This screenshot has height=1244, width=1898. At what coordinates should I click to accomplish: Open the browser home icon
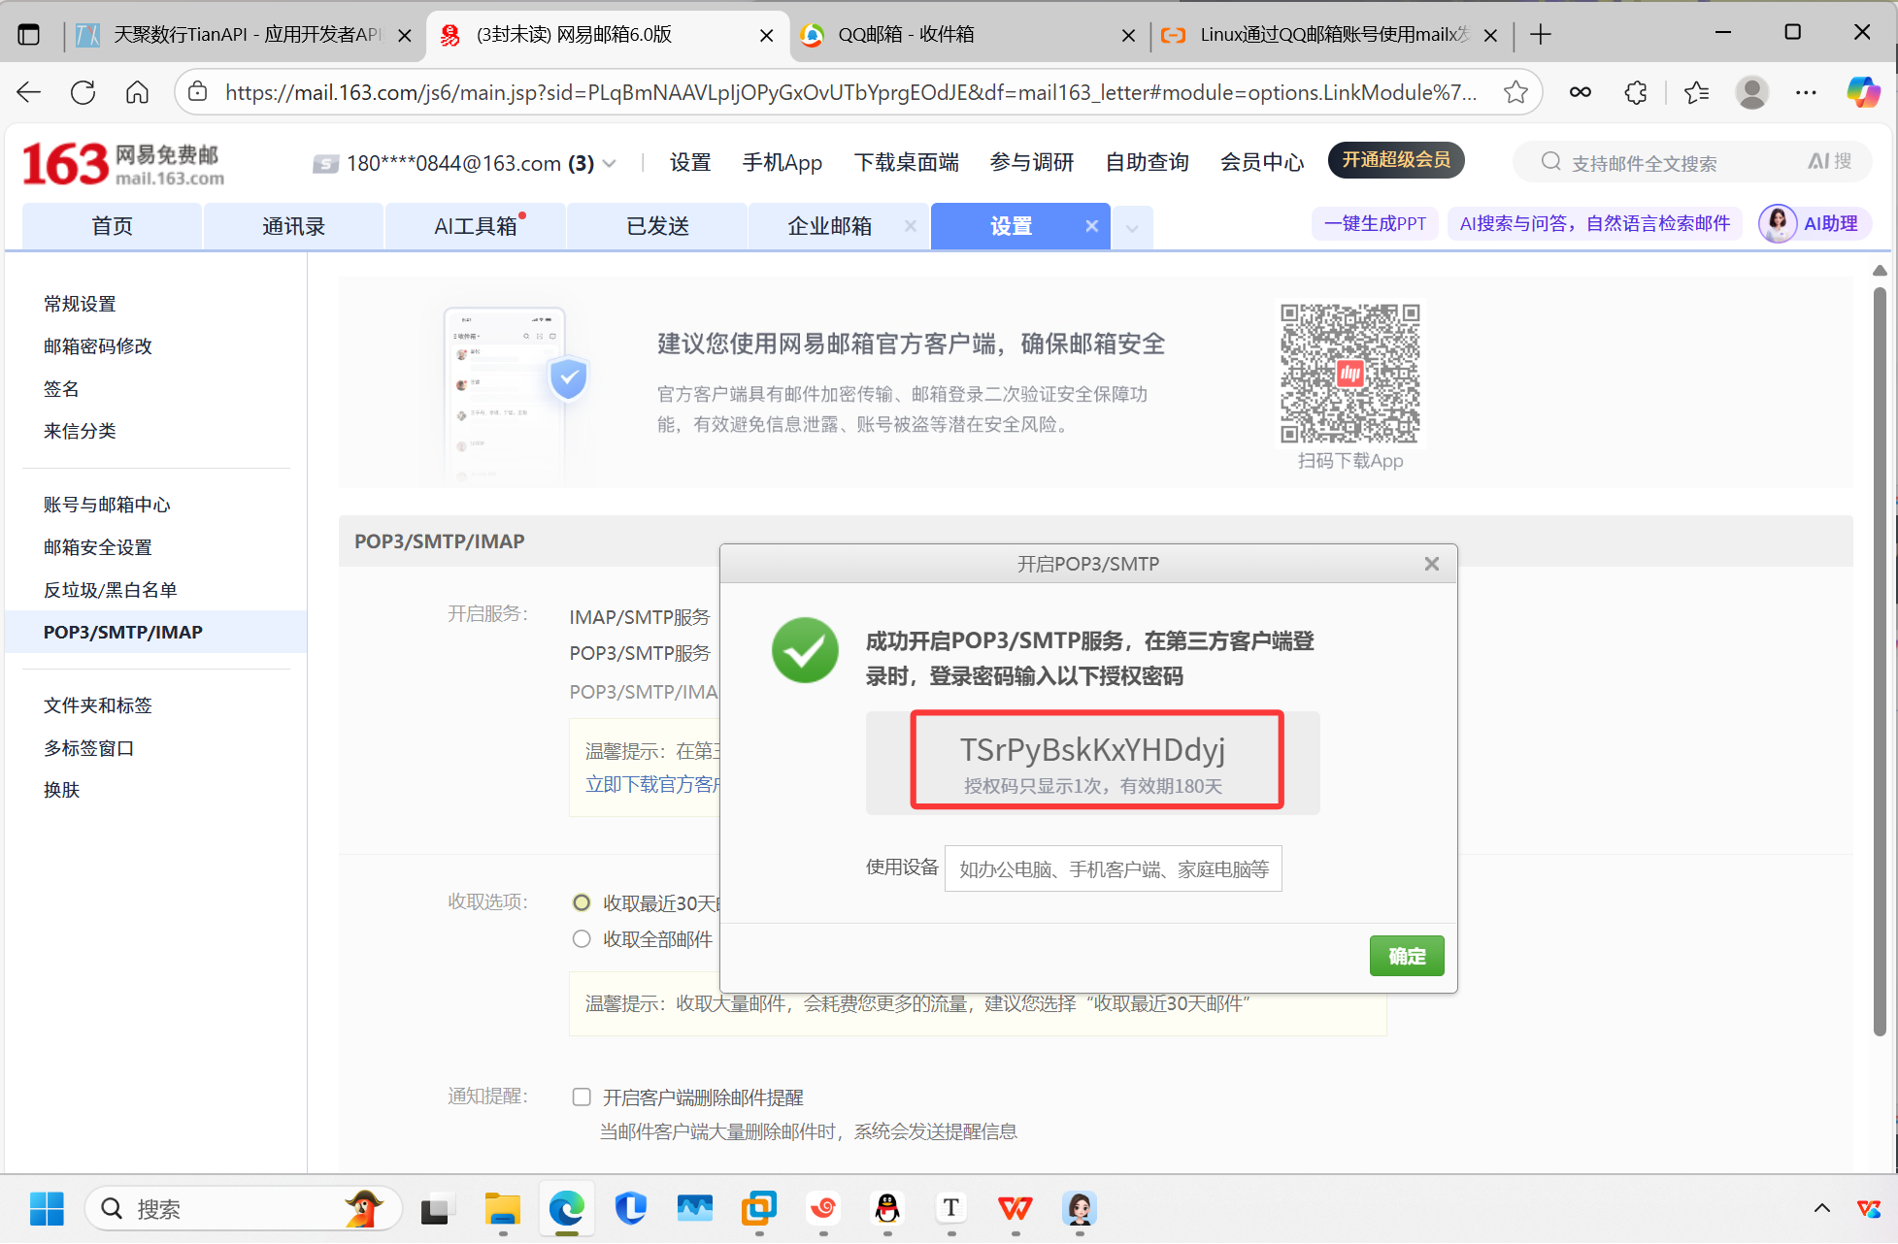coord(138,92)
